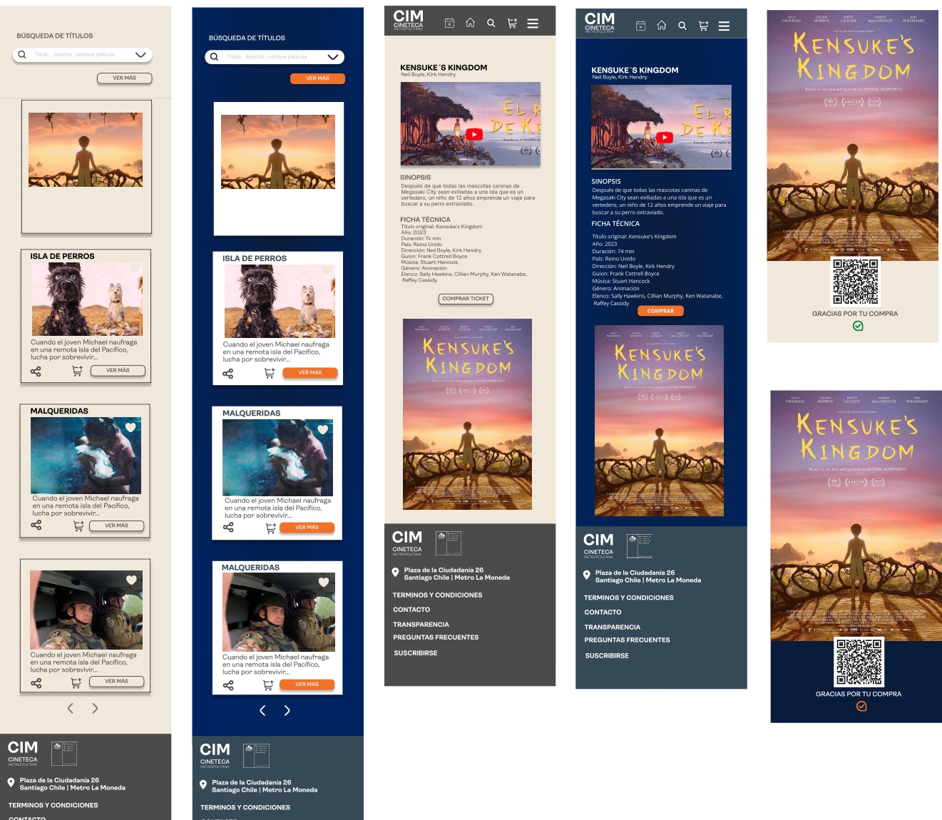The height and width of the screenshot is (820, 942).
Task: Play the Kensuke's Kingdom trailer on beige screen
Action: pyautogui.click(x=474, y=134)
